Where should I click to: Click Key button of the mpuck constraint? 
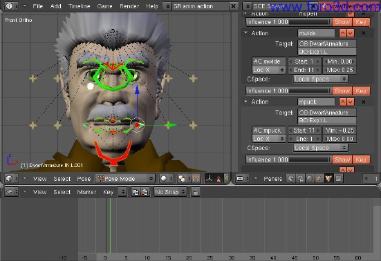(361, 159)
